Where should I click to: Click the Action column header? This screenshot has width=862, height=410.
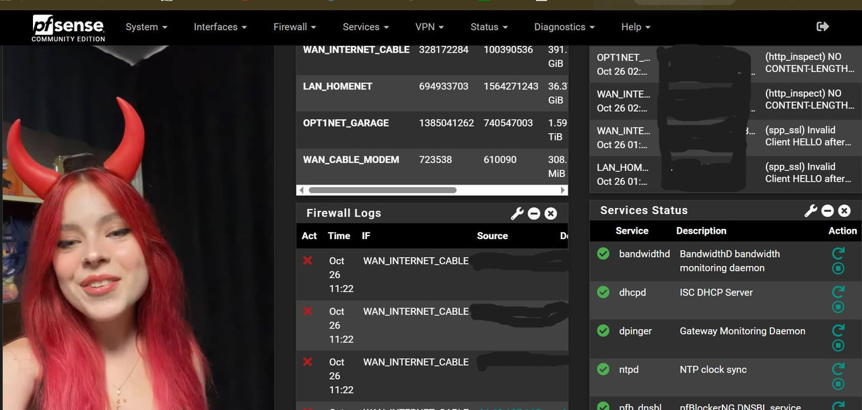coord(842,230)
